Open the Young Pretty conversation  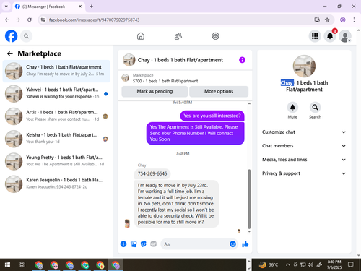56,161
